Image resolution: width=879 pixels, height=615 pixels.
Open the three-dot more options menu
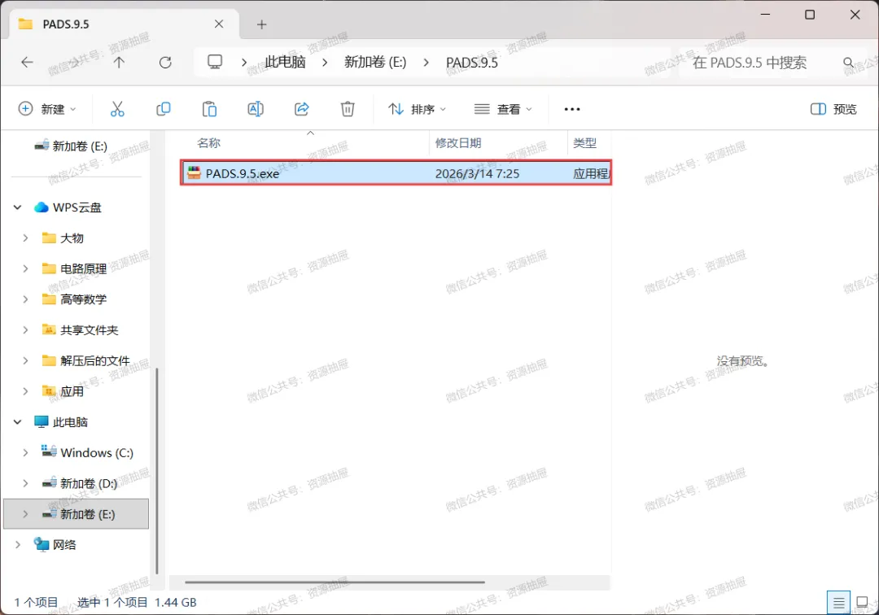pos(572,109)
